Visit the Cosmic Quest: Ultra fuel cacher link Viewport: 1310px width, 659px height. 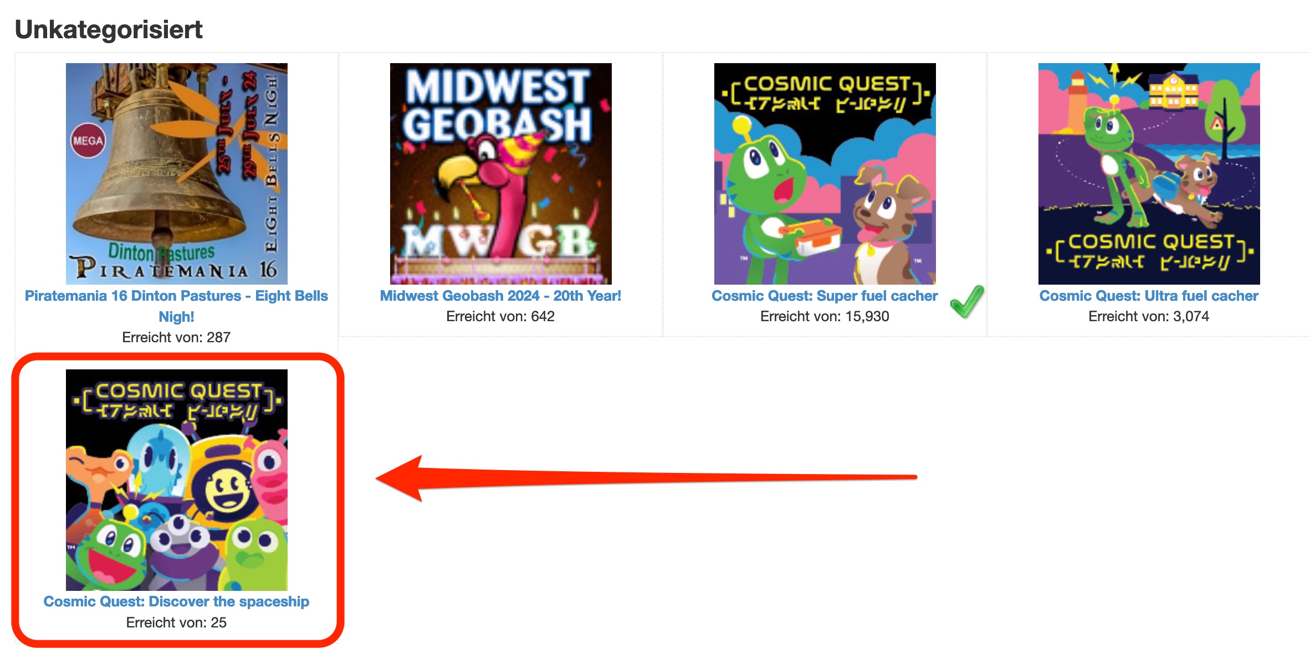[x=1149, y=296]
